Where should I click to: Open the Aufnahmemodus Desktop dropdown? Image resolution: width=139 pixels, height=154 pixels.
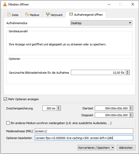(101, 23)
